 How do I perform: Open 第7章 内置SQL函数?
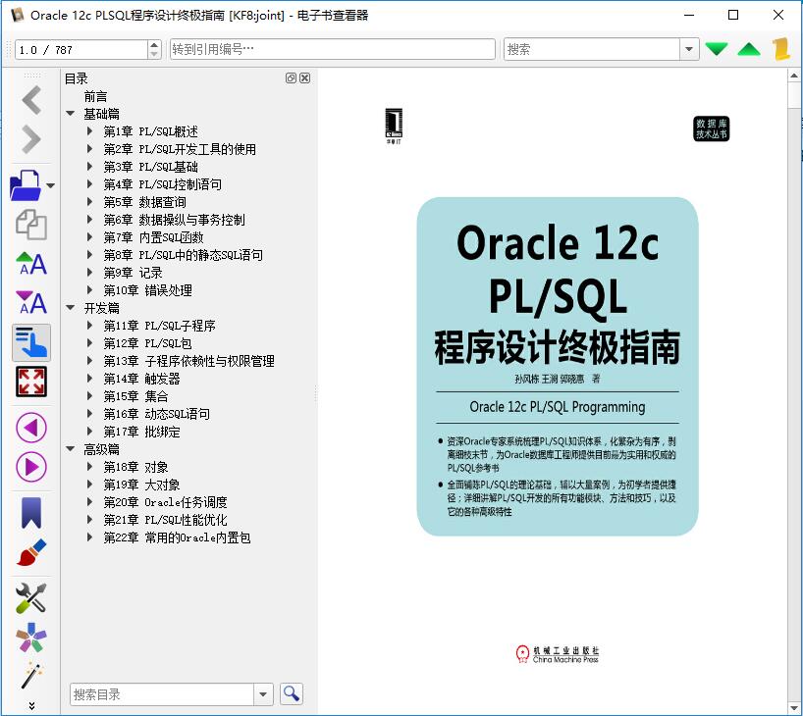tap(154, 237)
